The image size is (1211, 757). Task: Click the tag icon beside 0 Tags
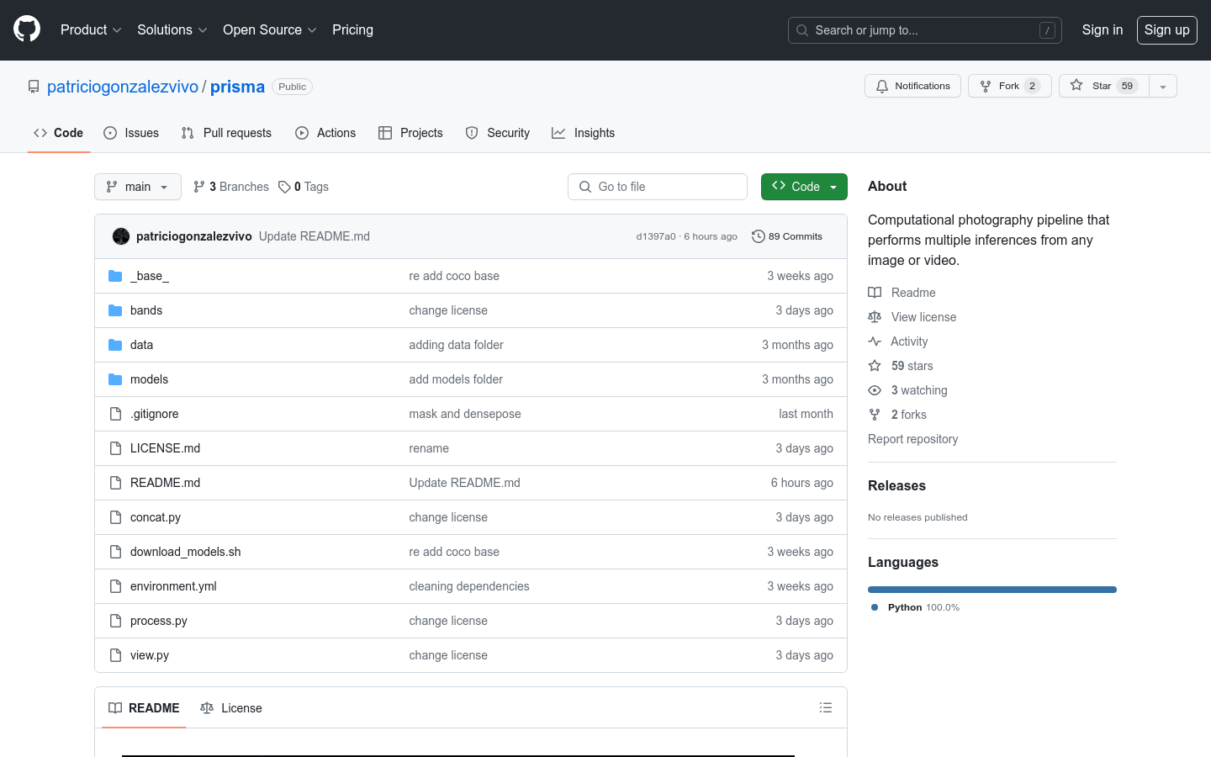coord(284,187)
